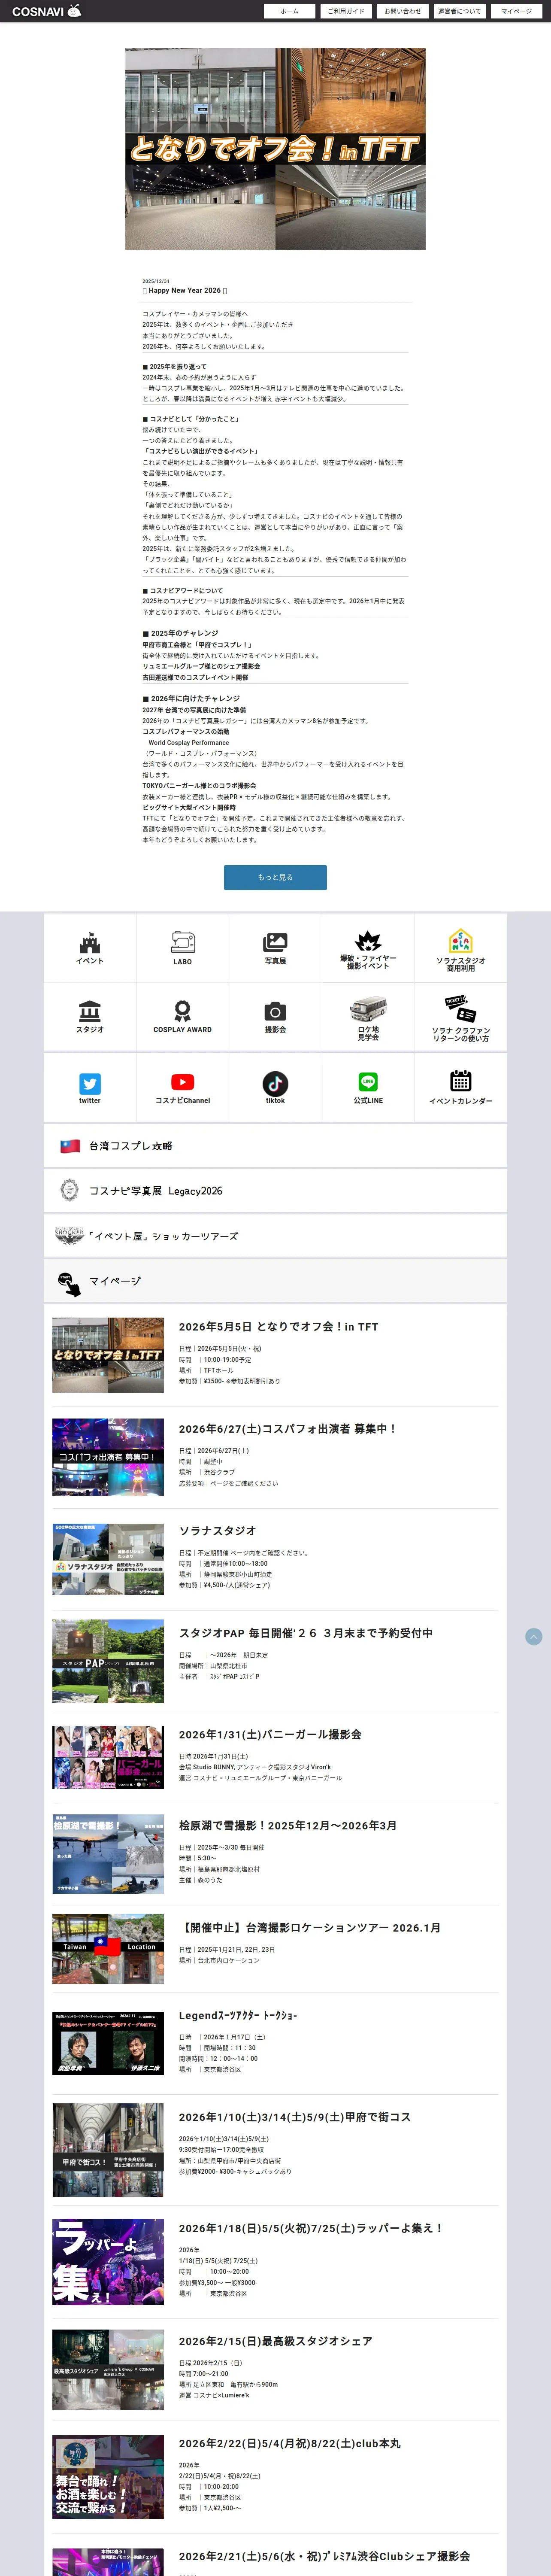Click the ■ コスナビアワードについて heading
Viewport: 551px width, 2576px height.
[183, 591]
